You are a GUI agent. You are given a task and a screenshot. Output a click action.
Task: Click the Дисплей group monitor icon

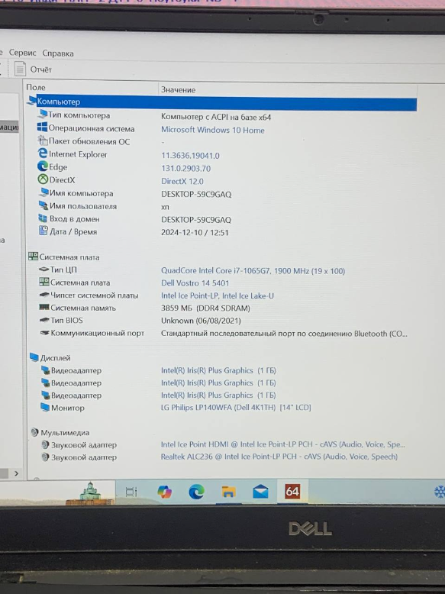pos(34,357)
